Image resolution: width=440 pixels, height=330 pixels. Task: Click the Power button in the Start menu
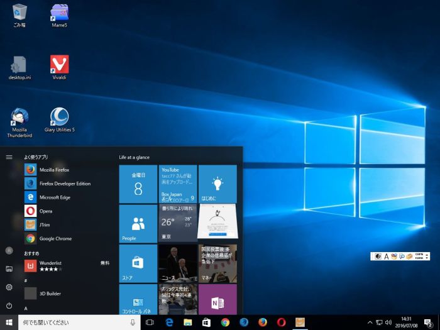click(9, 305)
